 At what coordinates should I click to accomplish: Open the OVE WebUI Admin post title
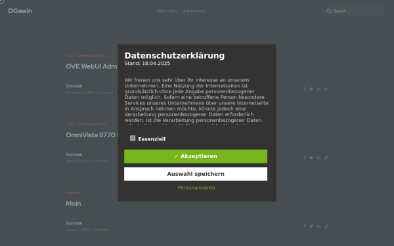(x=92, y=66)
